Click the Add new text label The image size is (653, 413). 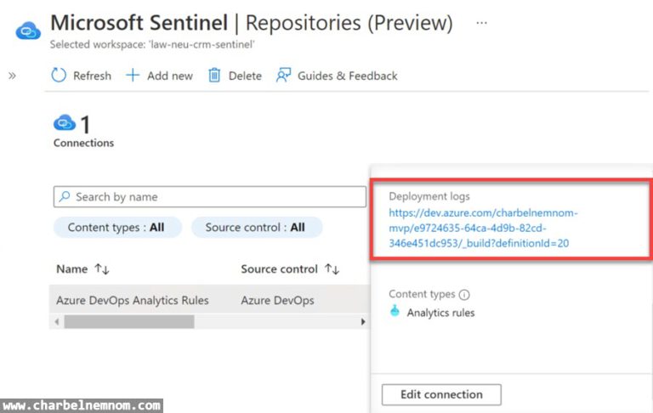170,76
